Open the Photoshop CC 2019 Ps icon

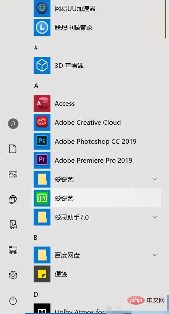(42, 141)
